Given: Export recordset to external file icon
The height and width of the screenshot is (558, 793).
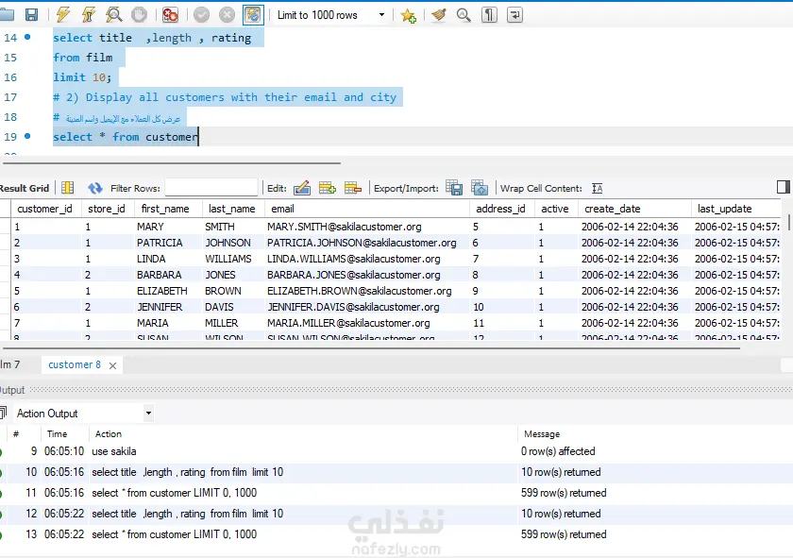Looking at the screenshot, I should pyautogui.click(x=454, y=188).
